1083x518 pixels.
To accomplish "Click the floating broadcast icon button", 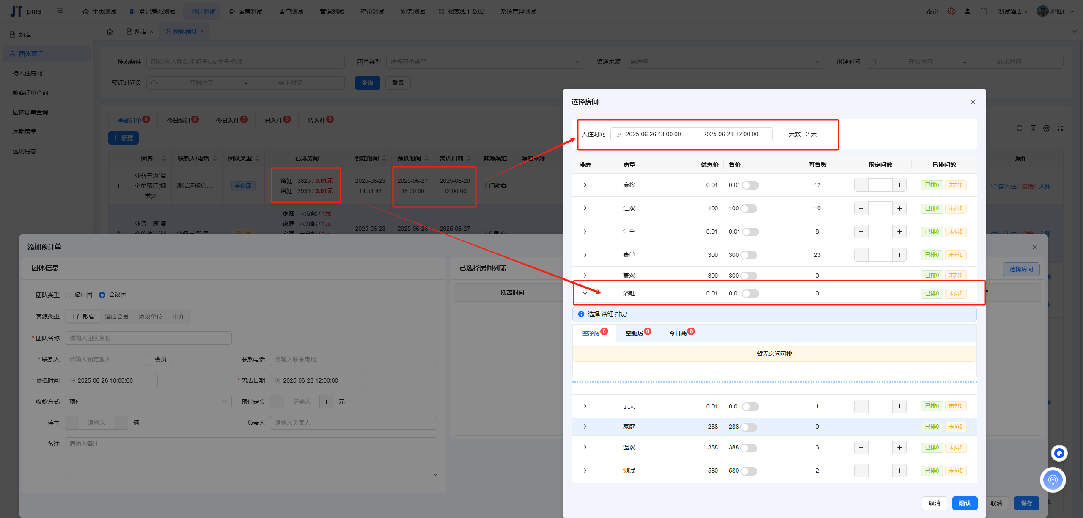I will (x=1053, y=479).
